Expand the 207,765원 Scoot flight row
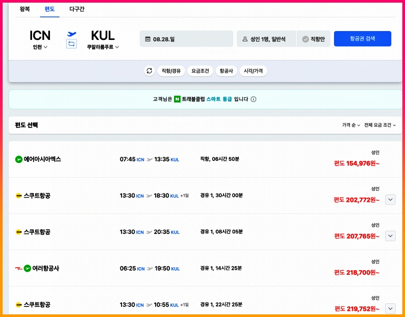 click(x=390, y=236)
